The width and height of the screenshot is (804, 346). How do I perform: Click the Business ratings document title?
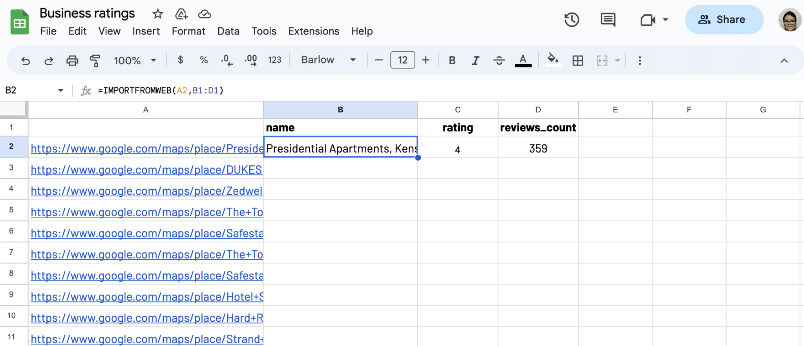[87, 13]
